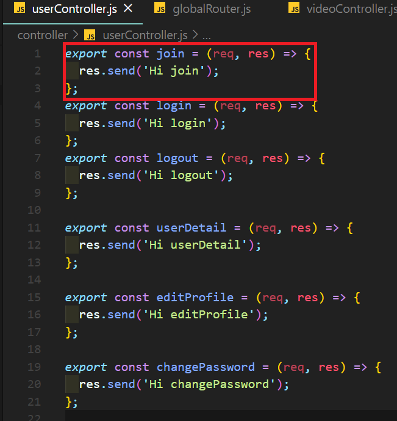Click the JS file icon in breadcrumb
This screenshot has width=397, height=421.
(x=90, y=35)
